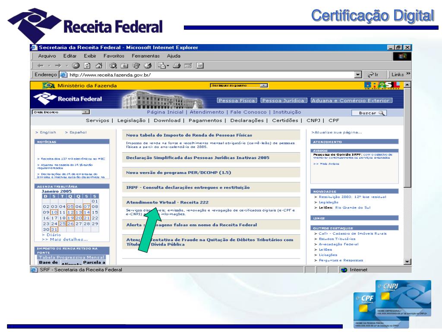Image resolution: width=442 pixels, height=332 pixels.
Task: Go to Home page icon
Action: pos(99,66)
